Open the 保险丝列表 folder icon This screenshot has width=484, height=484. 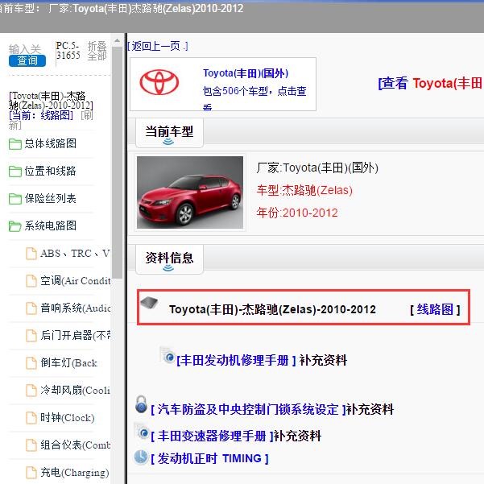(x=14, y=199)
